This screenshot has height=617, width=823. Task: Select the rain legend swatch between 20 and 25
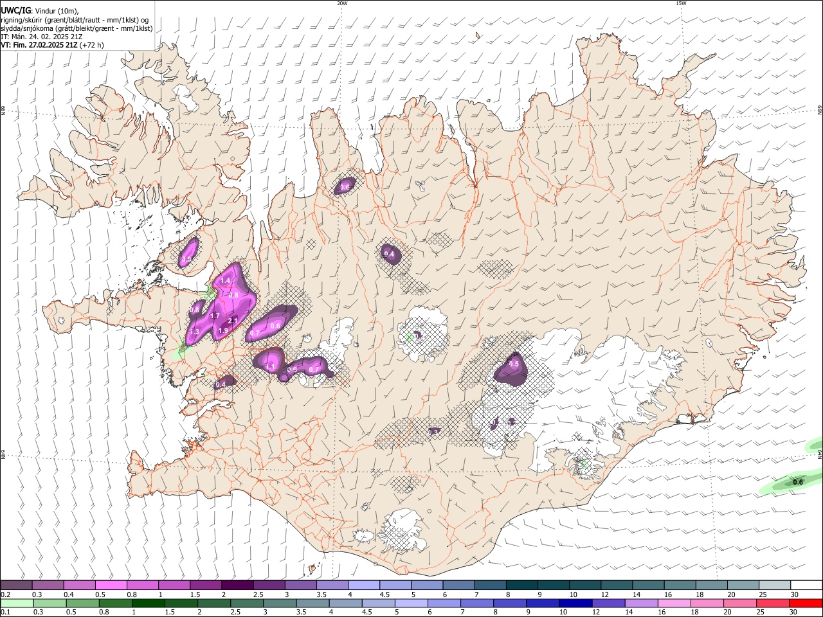[740, 604]
